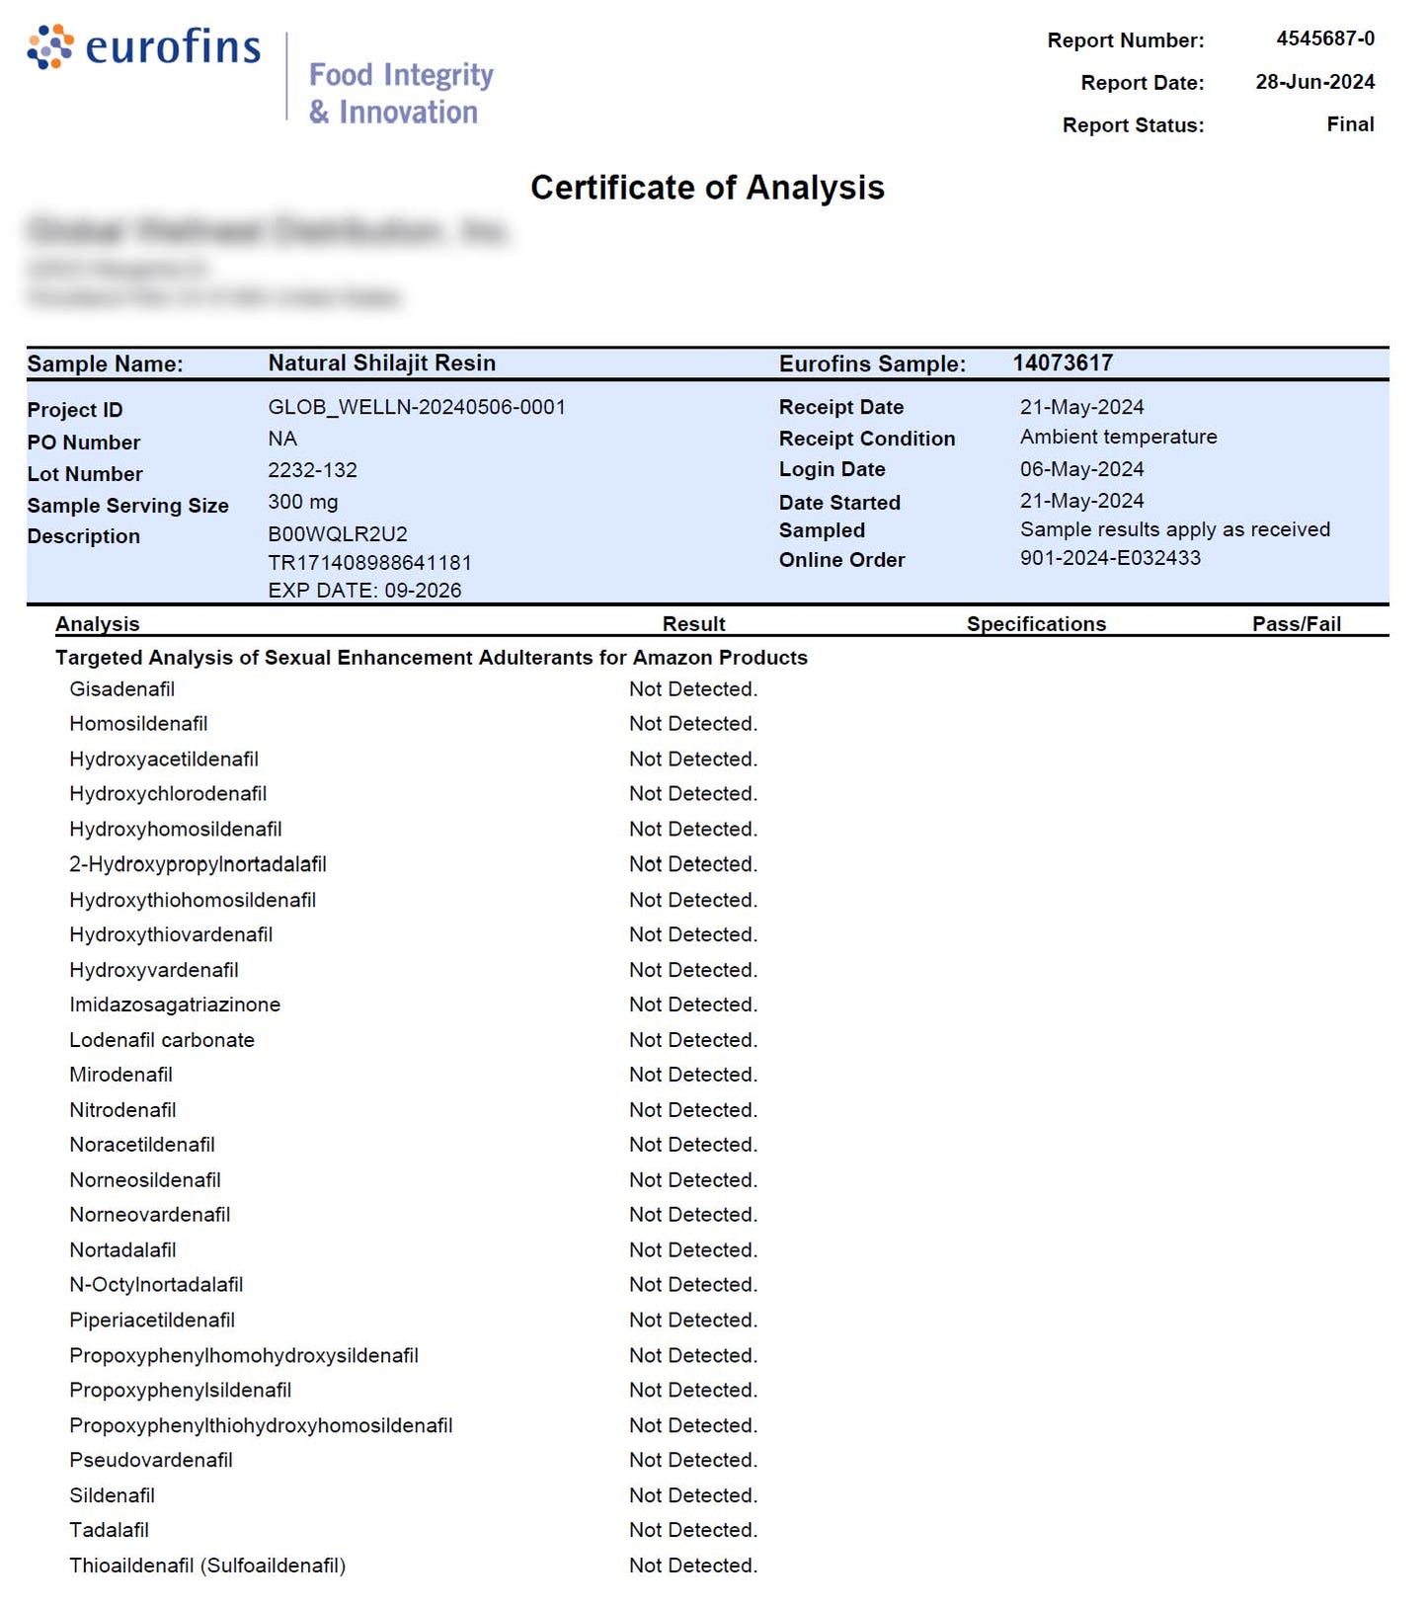The height and width of the screenshot is (1605, 1427).
Task: Click Hydroxychlorodenafil in the analysis list
Action: [168, 794]
